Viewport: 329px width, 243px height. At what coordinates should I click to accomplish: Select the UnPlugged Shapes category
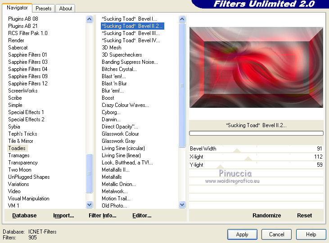29,177
